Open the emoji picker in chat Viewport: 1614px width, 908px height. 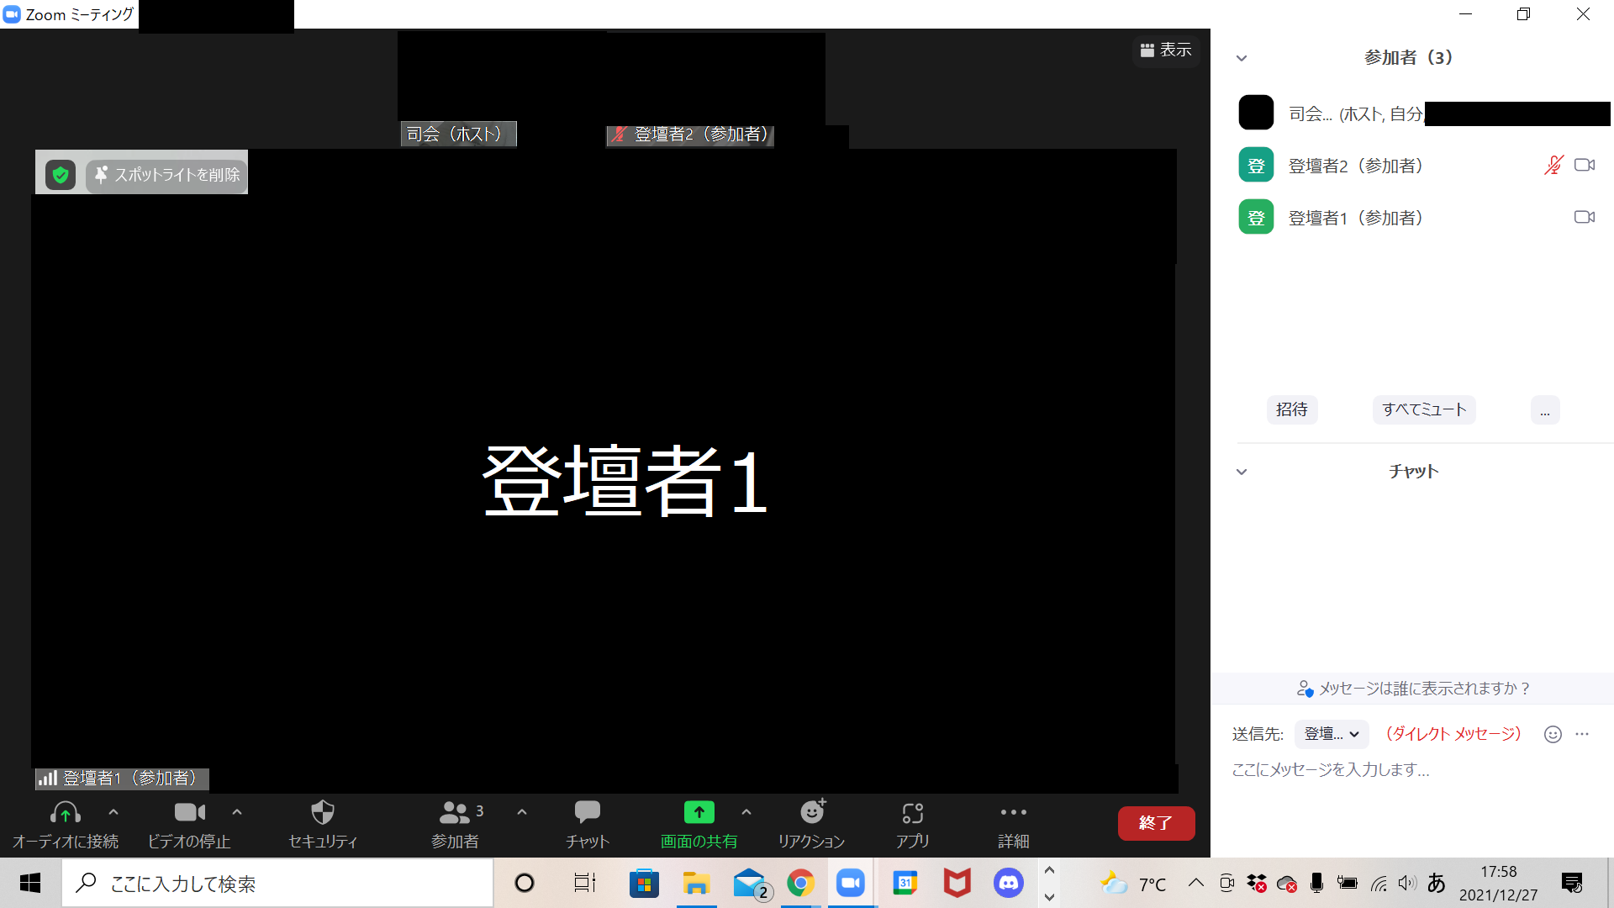pyautogui.click(x=1553, y=734)
